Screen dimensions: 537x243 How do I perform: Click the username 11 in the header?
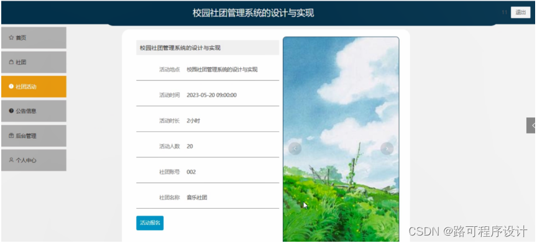tap(504, 12)
